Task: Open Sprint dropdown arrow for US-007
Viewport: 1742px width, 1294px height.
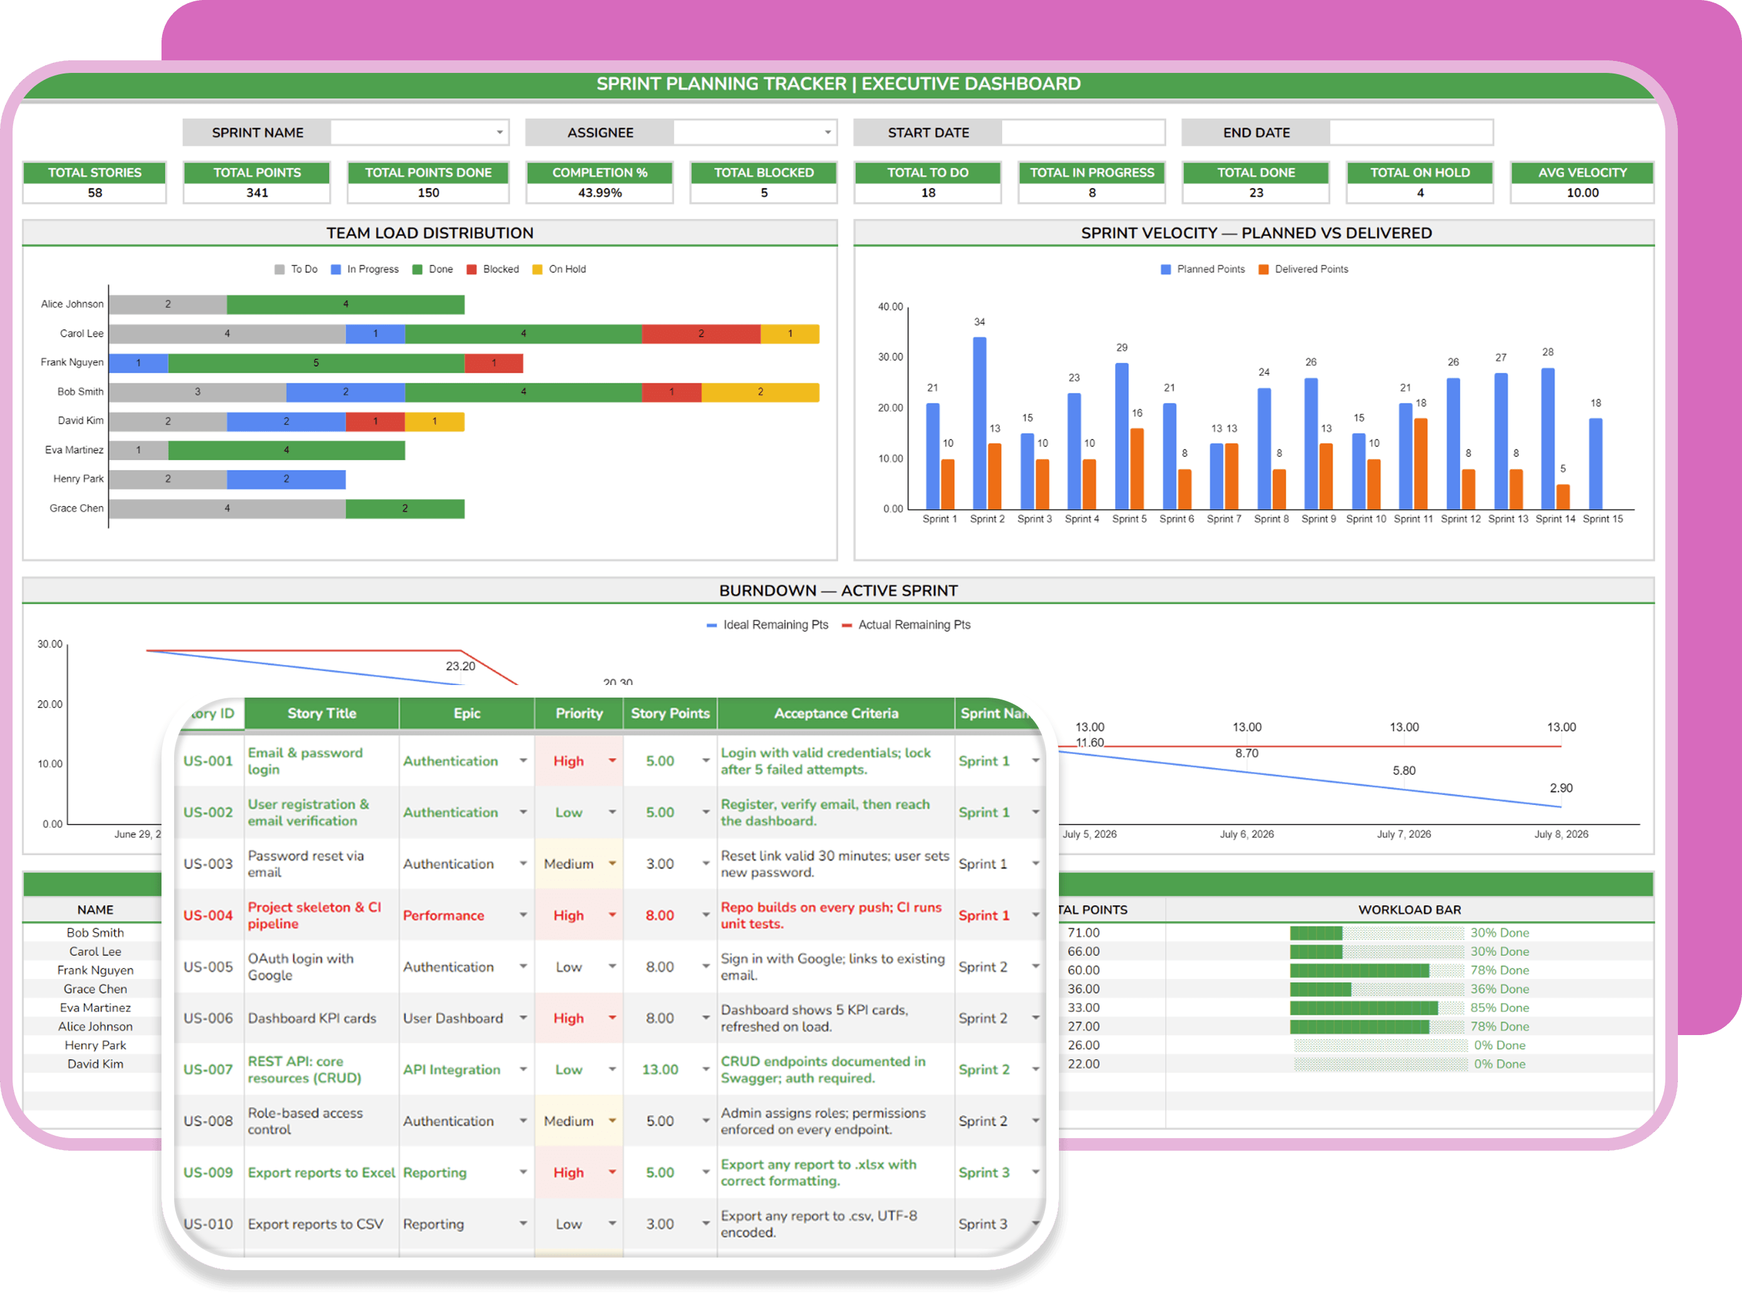Action: 1036,1069
